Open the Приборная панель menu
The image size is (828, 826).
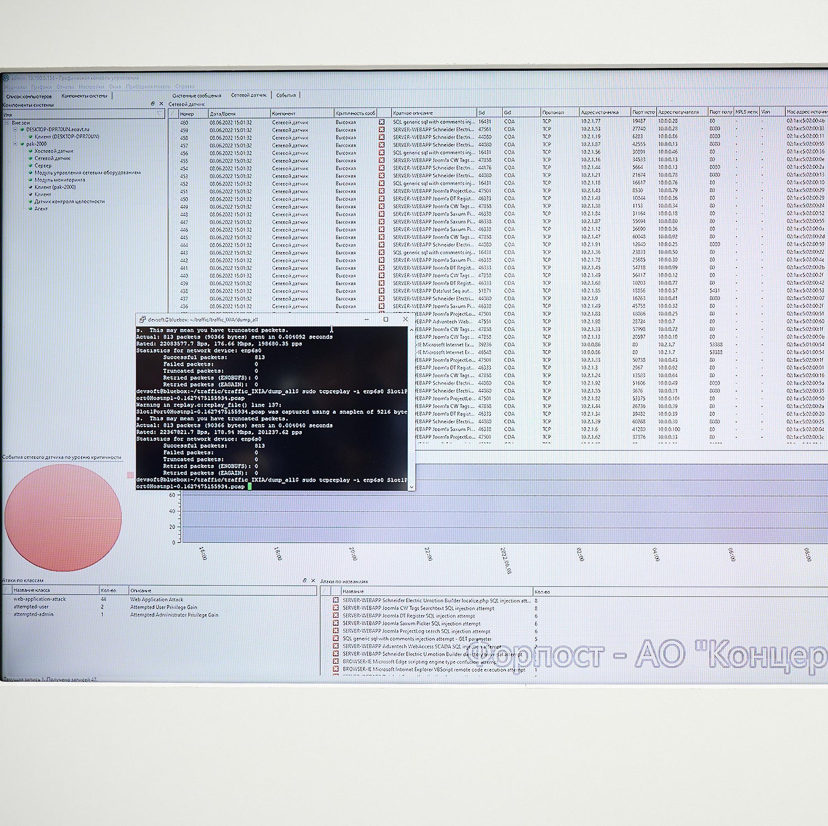pyautogui.click(x=148, y=86)
